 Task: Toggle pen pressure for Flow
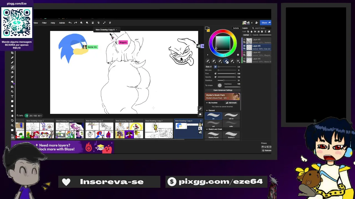pos(215,74)
